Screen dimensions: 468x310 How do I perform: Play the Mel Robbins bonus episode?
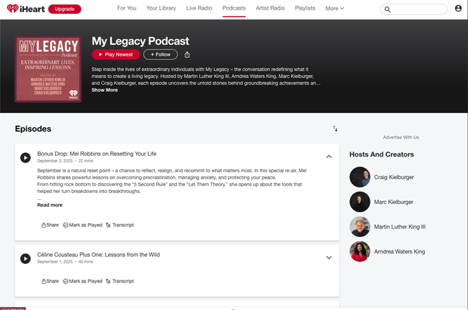(25, 157)
